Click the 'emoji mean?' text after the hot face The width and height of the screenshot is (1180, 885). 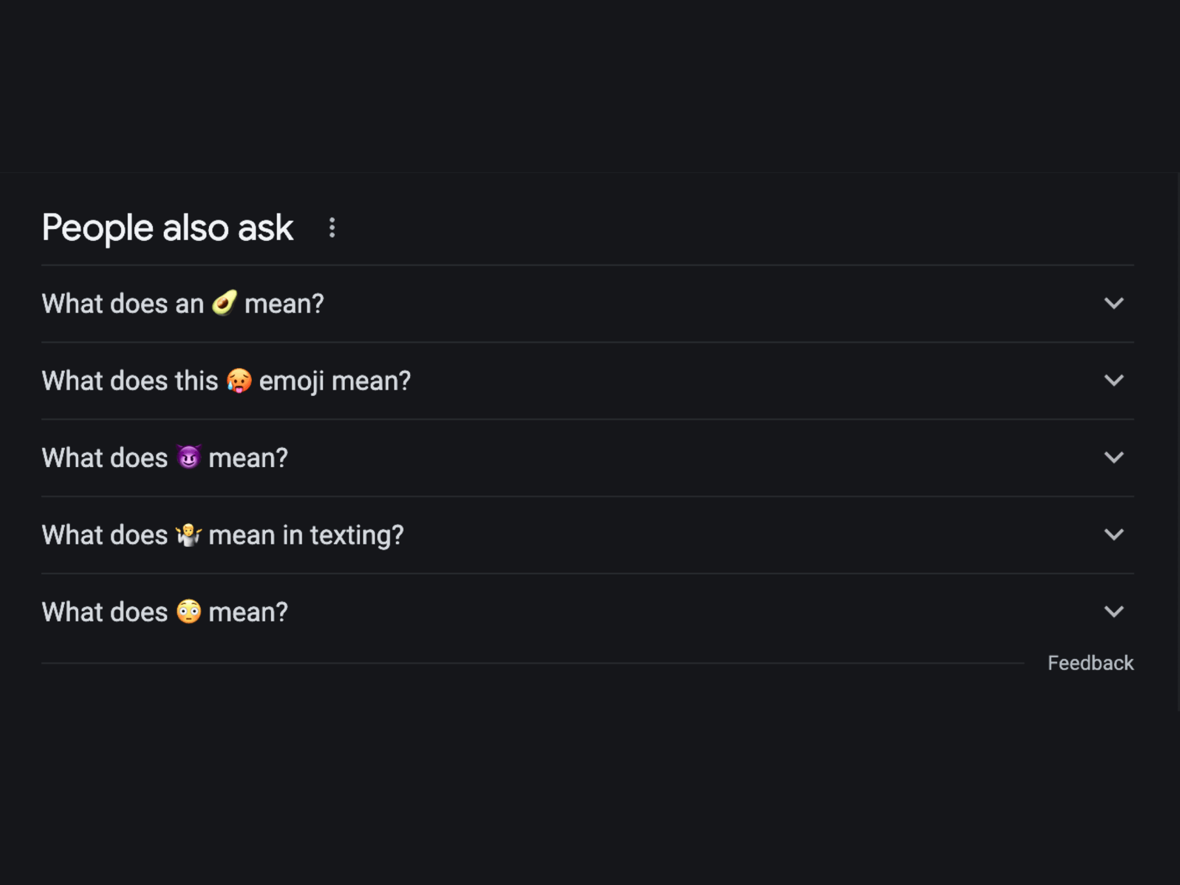click(334, 381)
